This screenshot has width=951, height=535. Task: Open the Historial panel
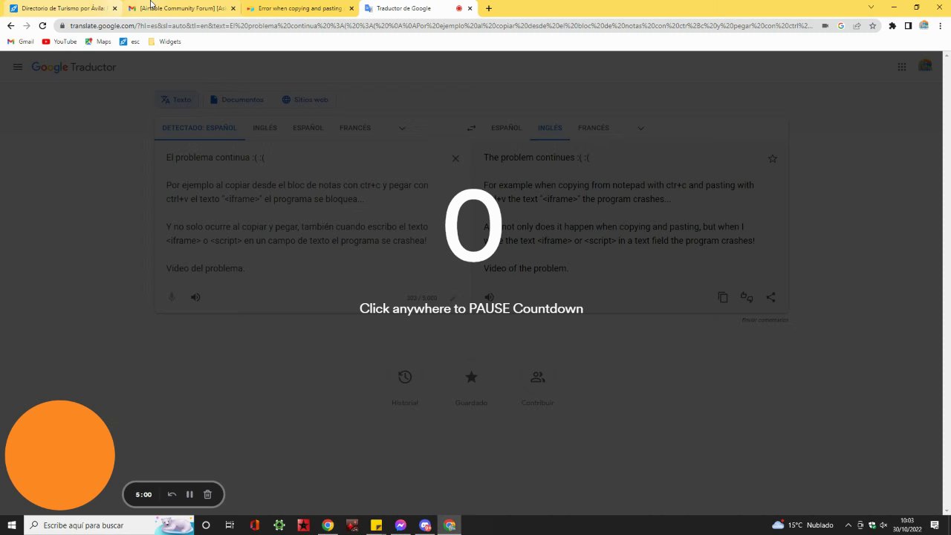point(405,386)
